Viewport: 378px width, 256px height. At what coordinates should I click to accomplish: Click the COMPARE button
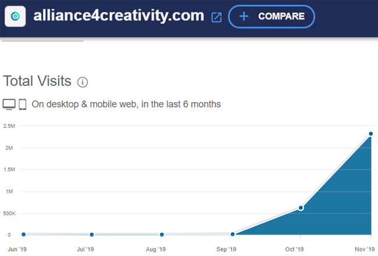pos(272,16)
